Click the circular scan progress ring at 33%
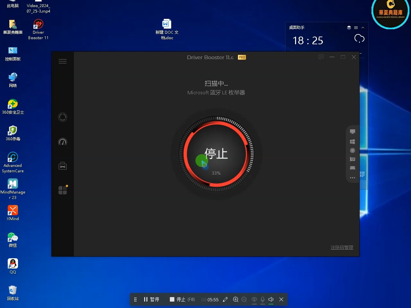The height and width of the screenshot is (308, 411). click(x=216, y=154)
